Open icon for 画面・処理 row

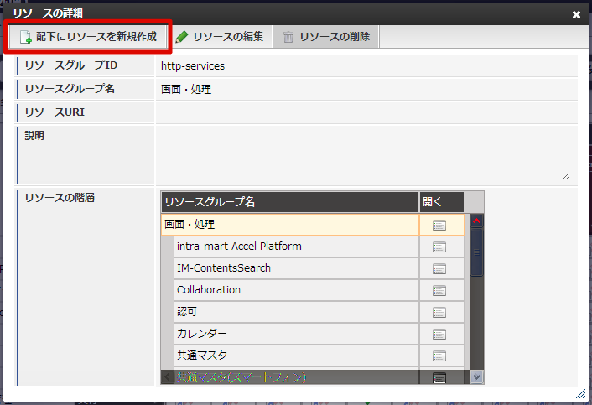tap(439, 225)
